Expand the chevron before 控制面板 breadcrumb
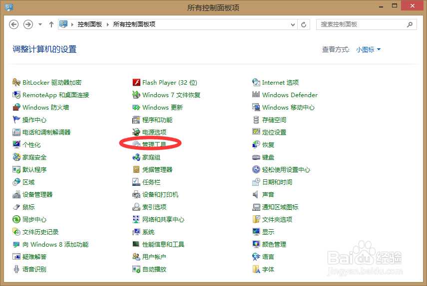This screenshot has height=286, width=427. (72, 24)
